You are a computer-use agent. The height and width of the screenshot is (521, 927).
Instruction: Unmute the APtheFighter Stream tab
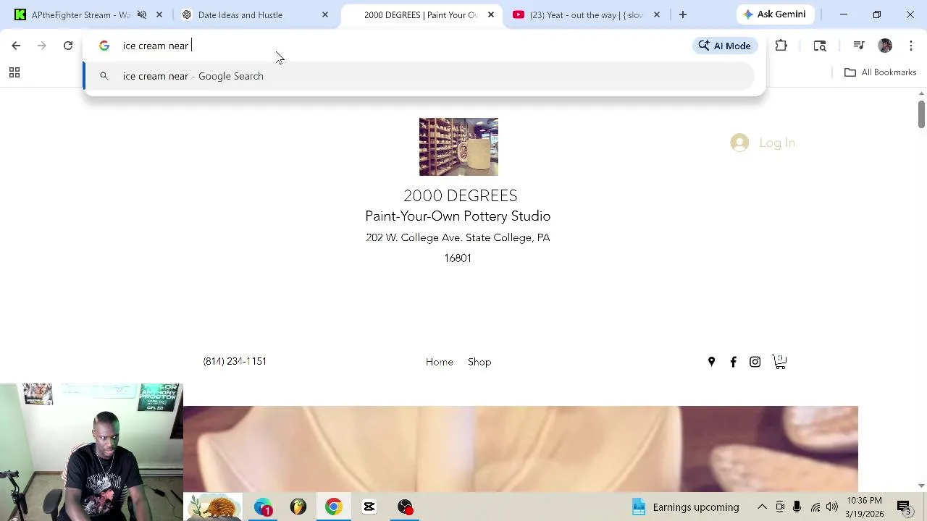pos(142,14)
